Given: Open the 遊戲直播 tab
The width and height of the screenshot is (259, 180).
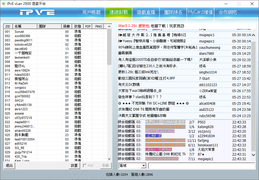Looking at the screenshot, I should coord(146,12).
